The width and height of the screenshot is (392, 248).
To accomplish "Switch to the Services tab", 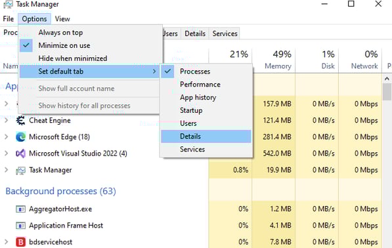I will (x=225, y=33).
